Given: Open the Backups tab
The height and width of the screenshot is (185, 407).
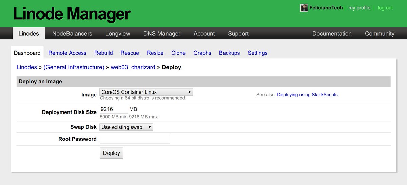Looking at the screenshot, I should pyautogui.click(x=229, y=53).
